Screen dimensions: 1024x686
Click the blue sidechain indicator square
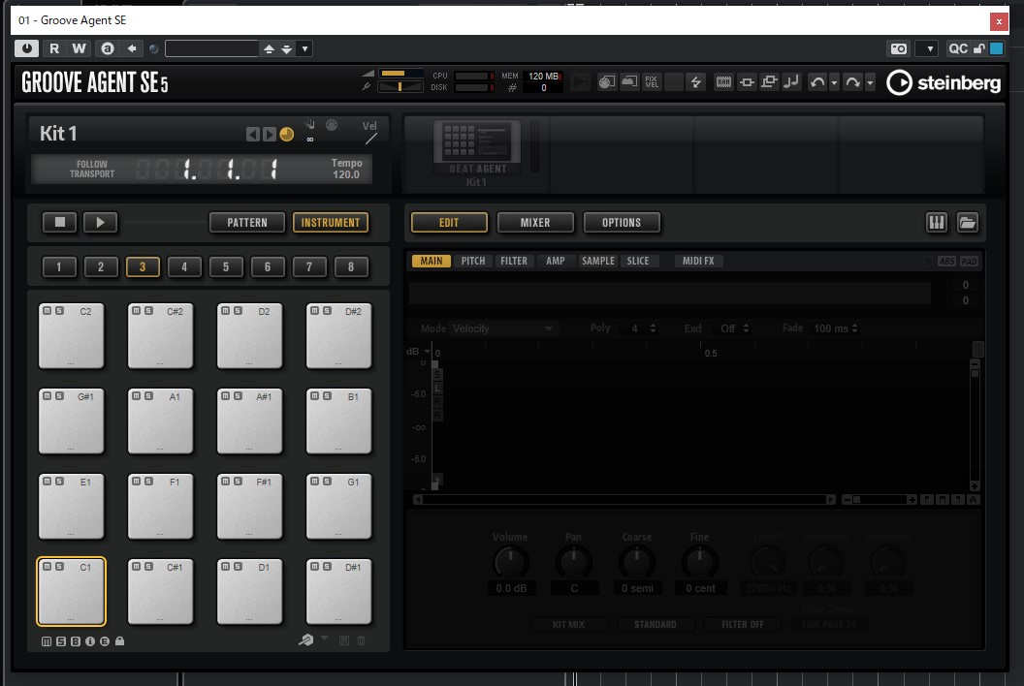click(997, 49)
